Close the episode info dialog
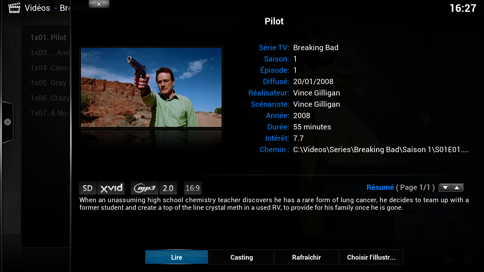 click(99, 4)
